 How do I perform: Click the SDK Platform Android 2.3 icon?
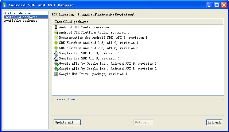[56, 43]
